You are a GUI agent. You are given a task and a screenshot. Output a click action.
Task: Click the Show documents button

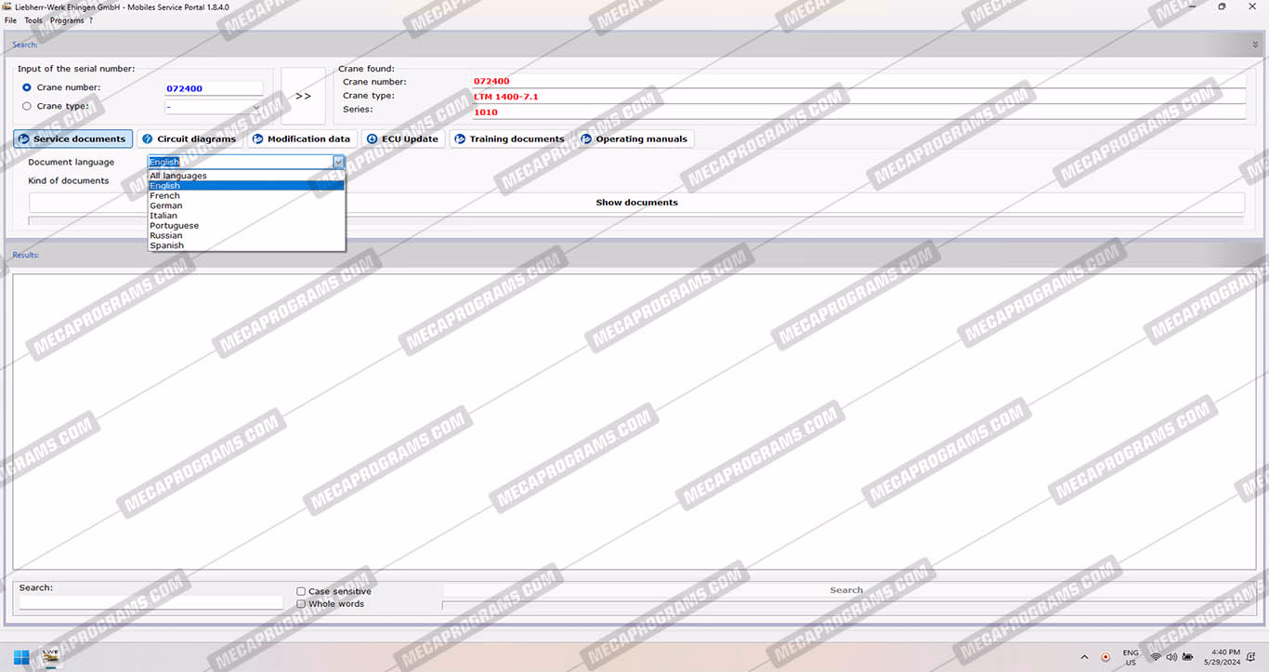(x=636, y=203)
